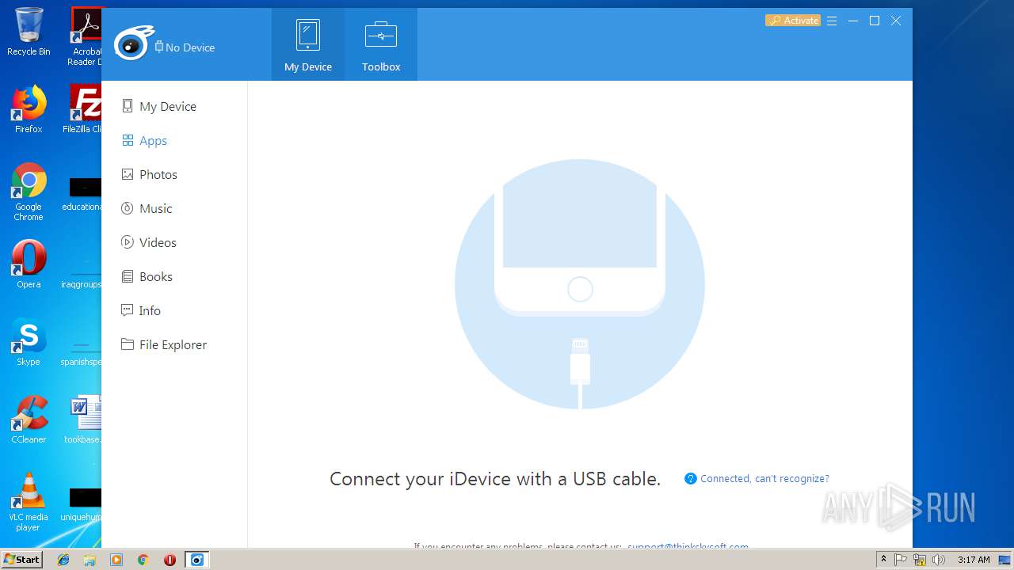
Task: Click 'Connected, can't recognize?' link
Action: [x=764, y=479]
